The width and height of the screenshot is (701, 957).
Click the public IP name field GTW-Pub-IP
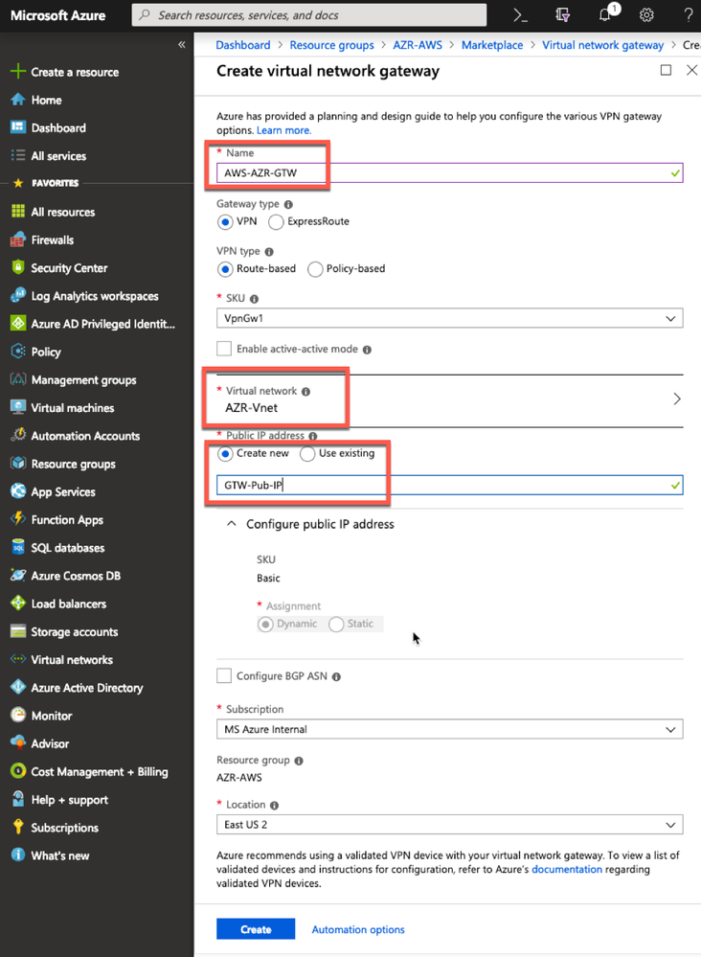coord(450,486)
